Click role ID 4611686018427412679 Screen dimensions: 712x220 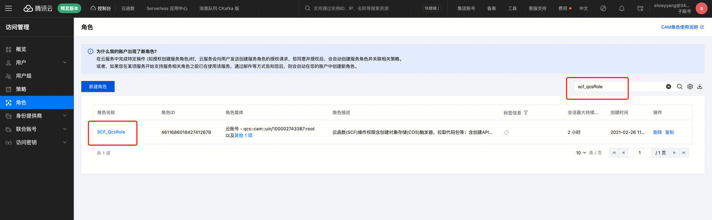[x=186, y=132]
